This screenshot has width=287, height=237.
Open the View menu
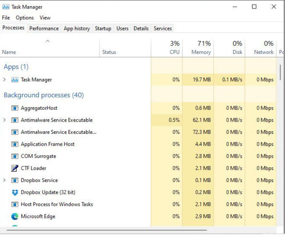tap(45, 18)
